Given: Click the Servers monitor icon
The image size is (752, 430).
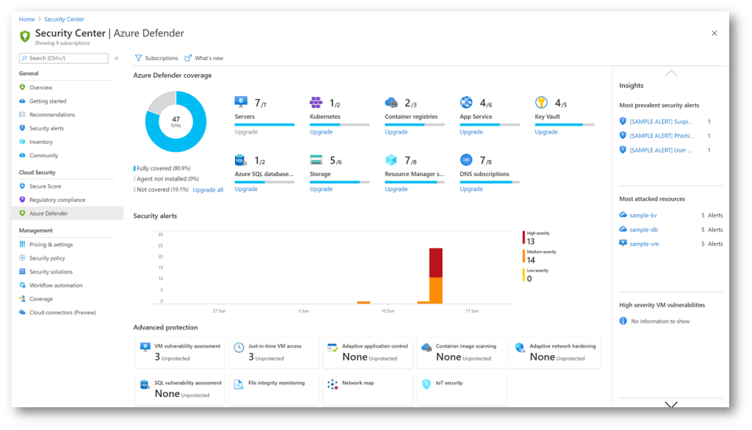Looking at the screenshot, I should click(241, 102).
